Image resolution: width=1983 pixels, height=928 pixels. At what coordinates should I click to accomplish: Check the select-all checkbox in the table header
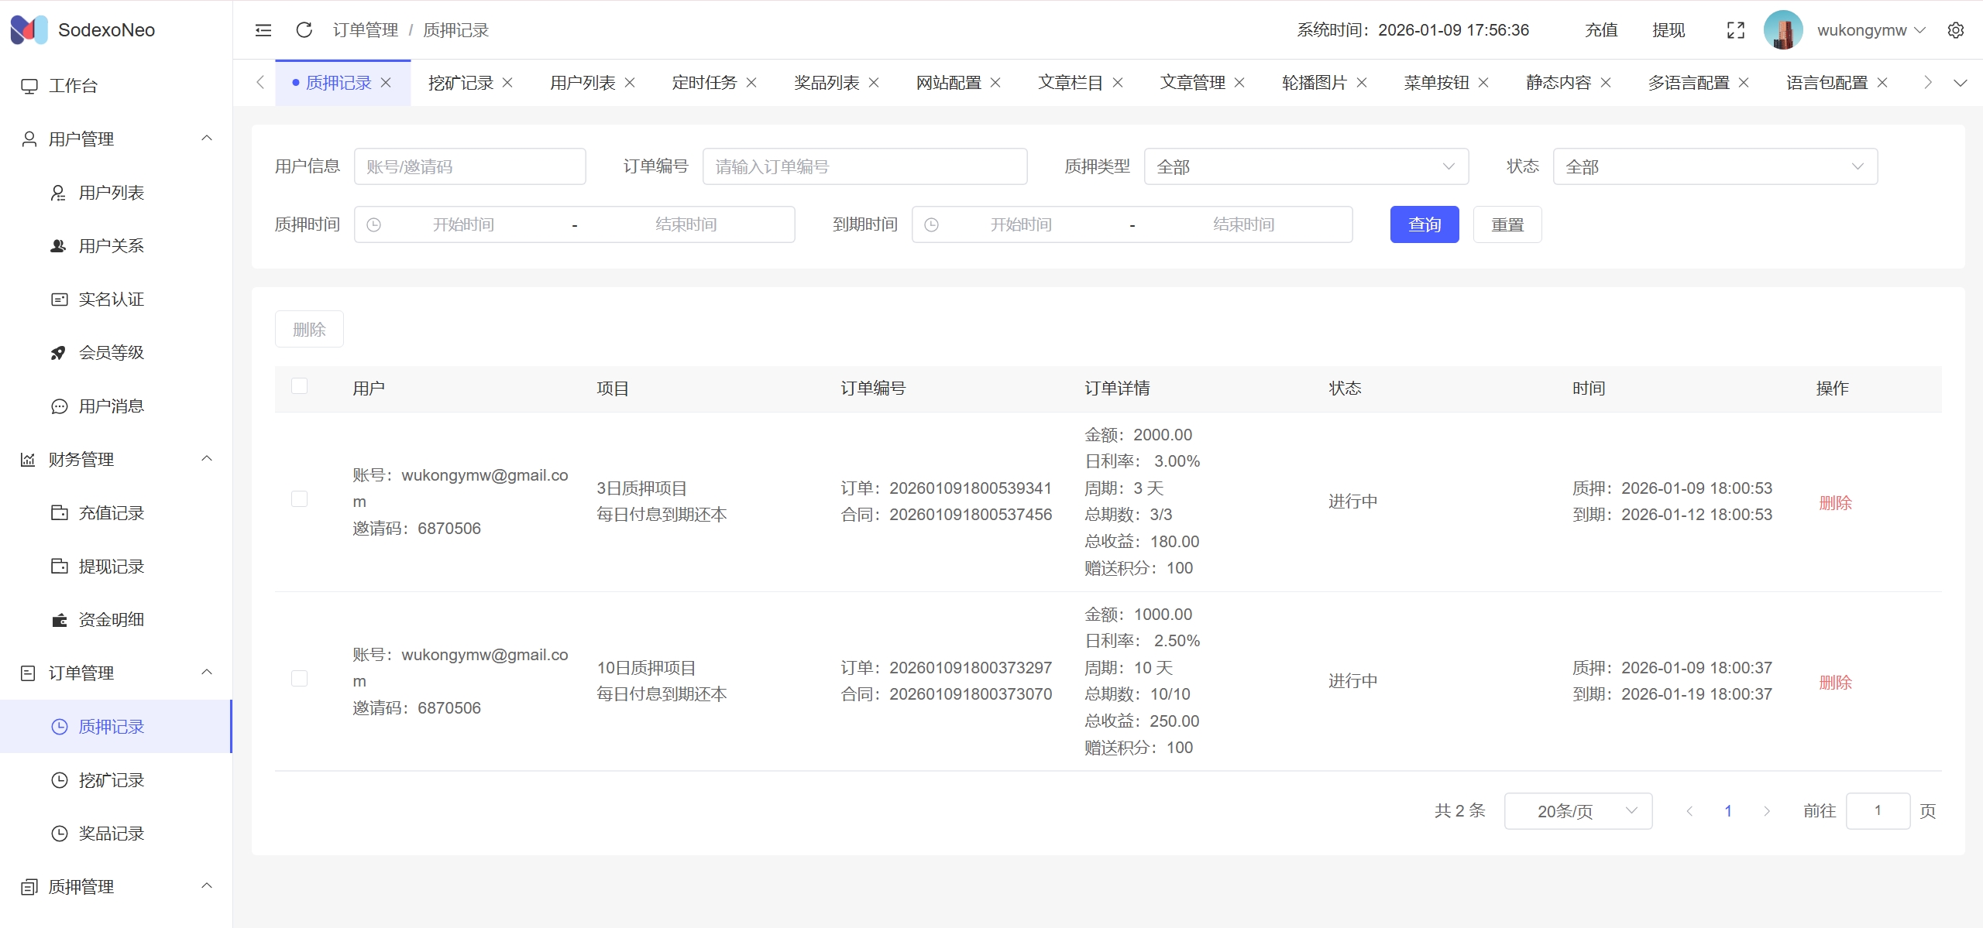click(x=299, y=386)
